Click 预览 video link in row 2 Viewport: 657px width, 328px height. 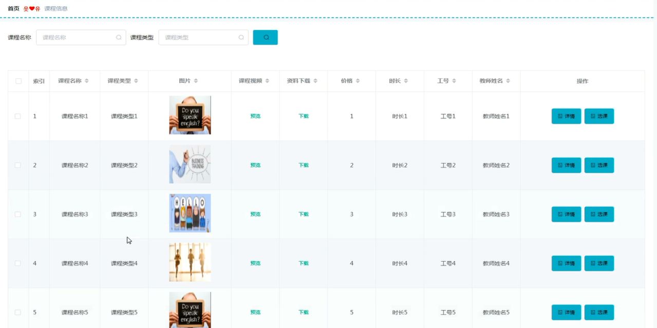click(255, 165)
